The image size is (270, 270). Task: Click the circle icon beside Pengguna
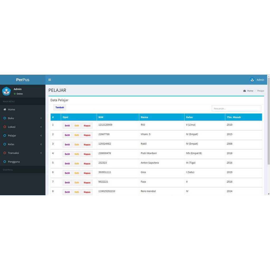5,162
